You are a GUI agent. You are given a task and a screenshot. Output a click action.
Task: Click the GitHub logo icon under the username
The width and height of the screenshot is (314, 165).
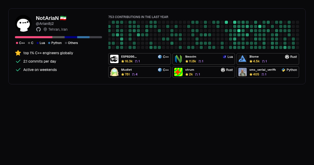pos(38,29)
